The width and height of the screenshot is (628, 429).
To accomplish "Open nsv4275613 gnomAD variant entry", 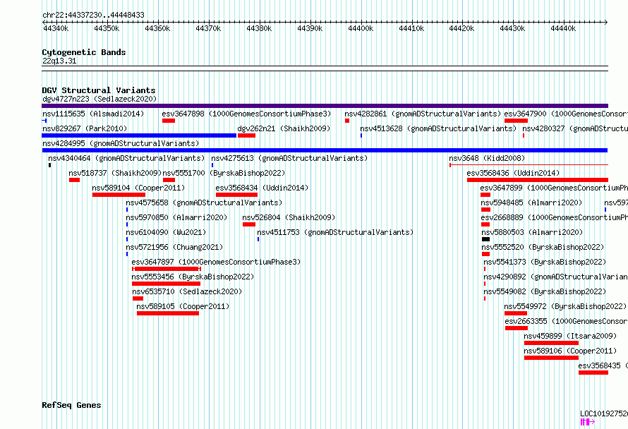I will coord(289,158).
